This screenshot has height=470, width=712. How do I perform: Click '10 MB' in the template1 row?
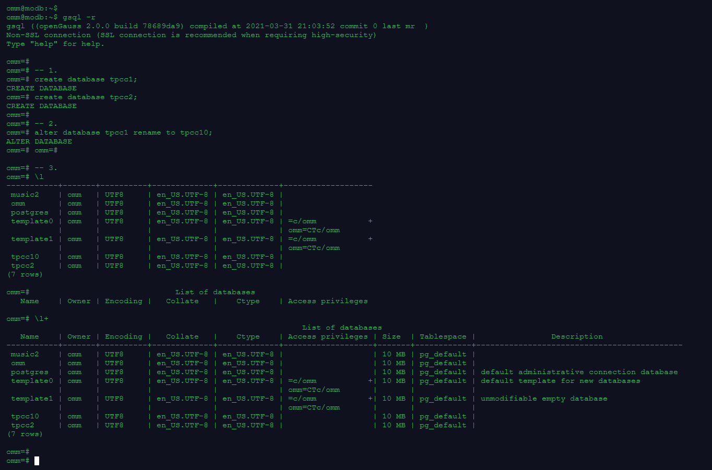[x=394, y=399]
